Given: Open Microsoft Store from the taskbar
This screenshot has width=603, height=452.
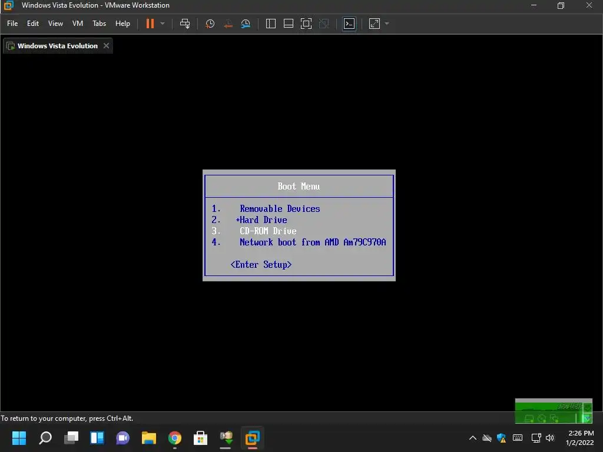Looking at the screenshot, I should 200,438.
